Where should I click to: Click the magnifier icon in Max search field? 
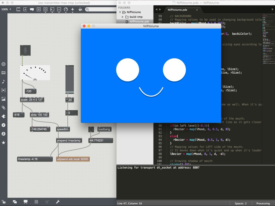[x=87, y=9]
